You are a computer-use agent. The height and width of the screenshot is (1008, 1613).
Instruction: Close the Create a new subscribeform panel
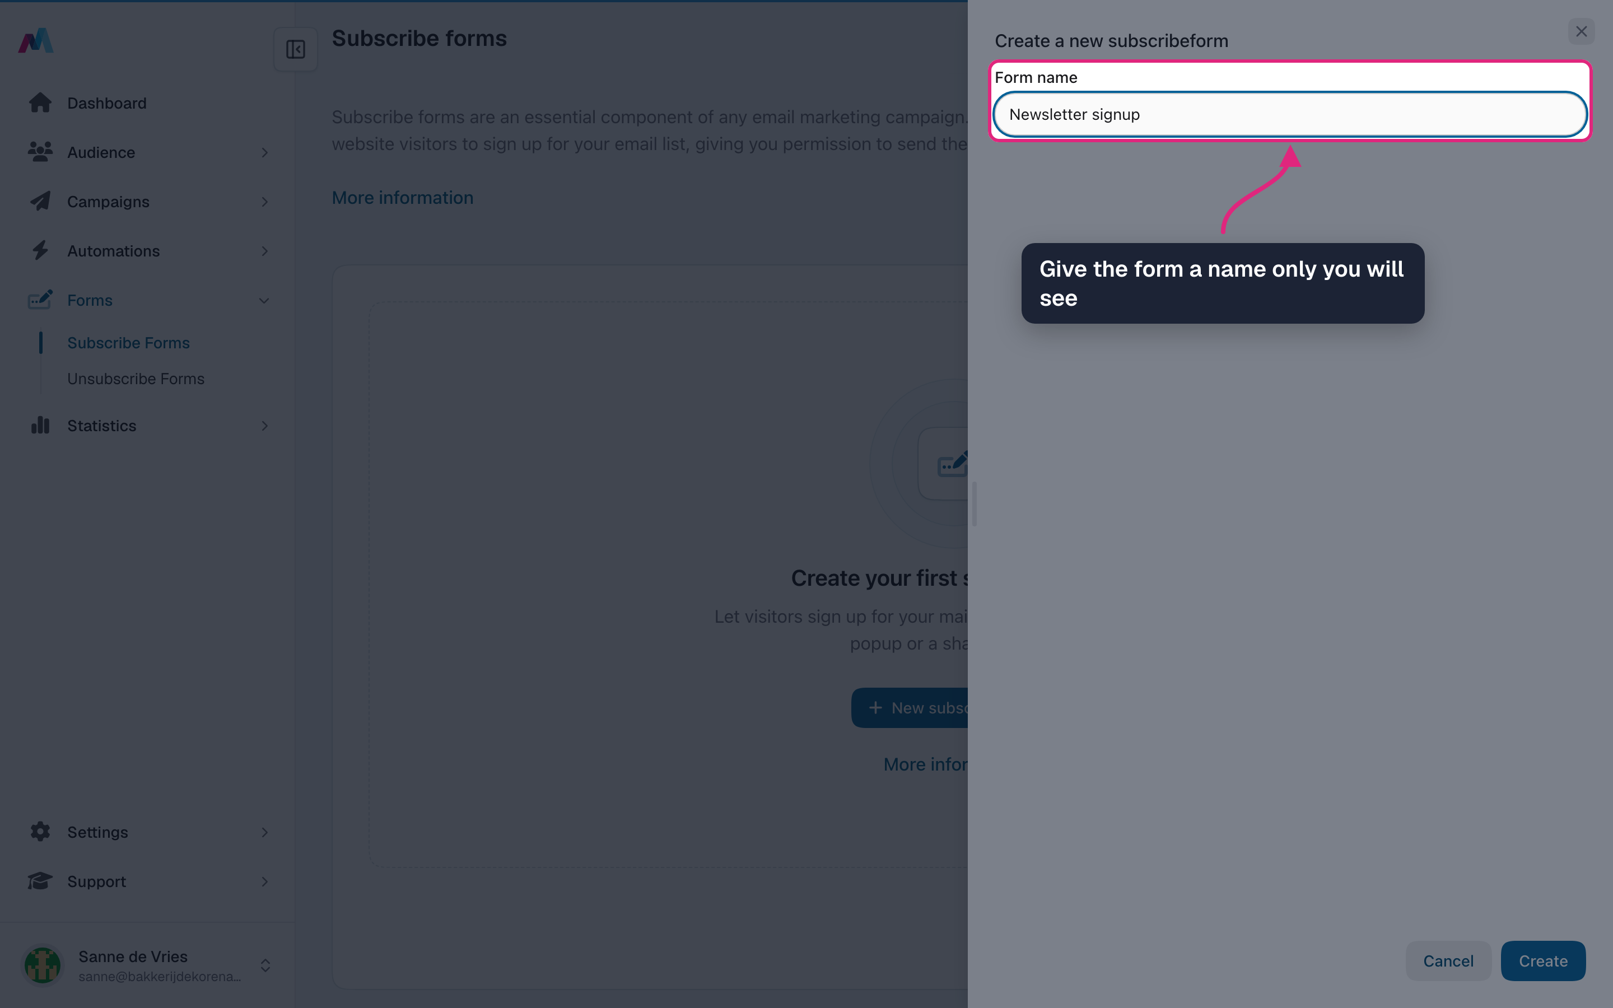(x=1581, y=31)
